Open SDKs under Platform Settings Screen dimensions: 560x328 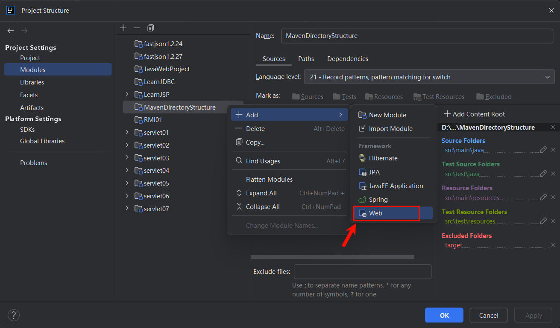pyautogui.click(x=27, y=129)
